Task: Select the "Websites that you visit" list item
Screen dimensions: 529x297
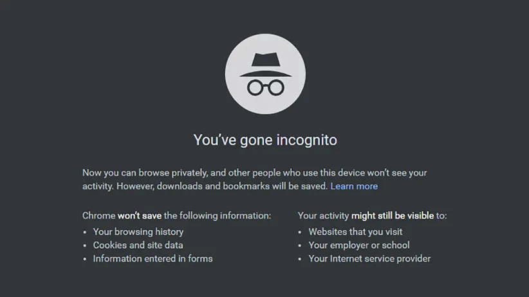Action: point(355,231)
